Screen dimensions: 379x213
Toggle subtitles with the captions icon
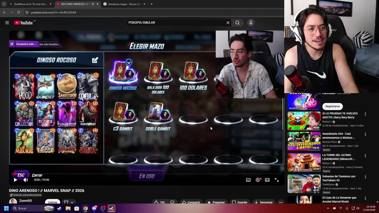(248, 180)
